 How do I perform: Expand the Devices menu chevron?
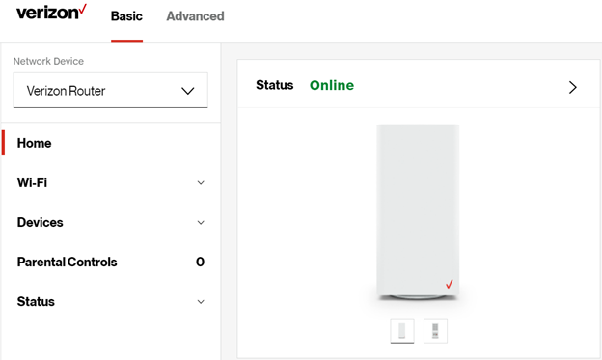pyautogui.click(x=201, y=222)
